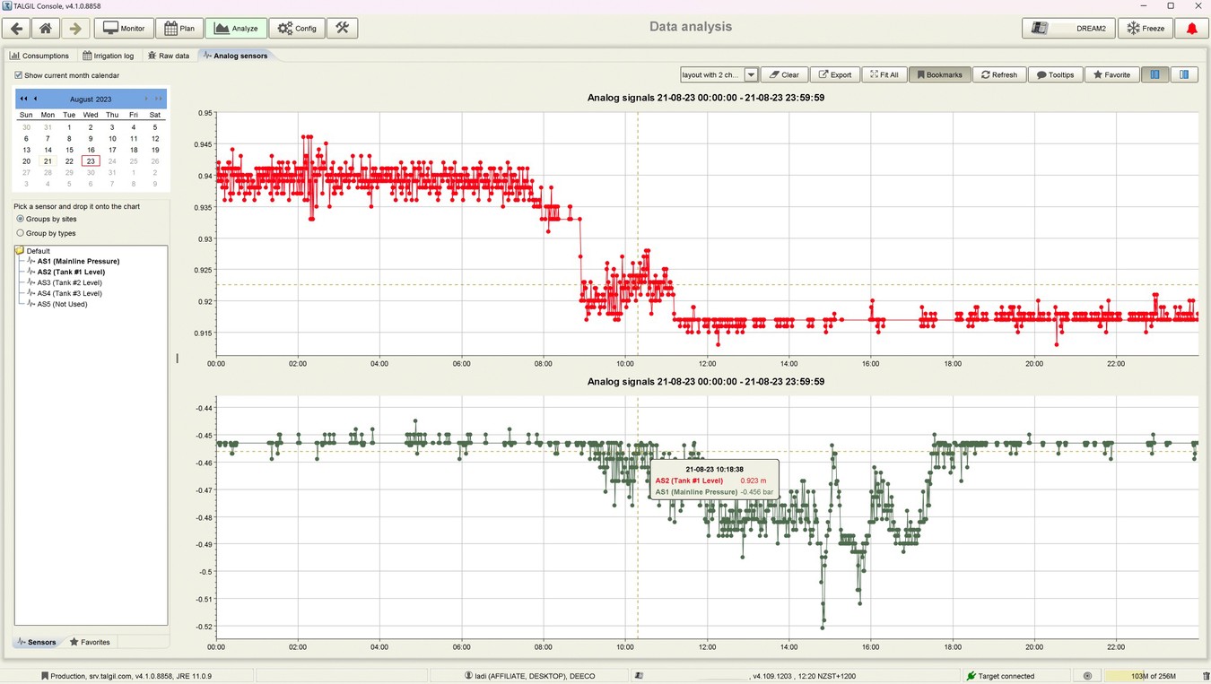
Task: Go back with the left arrow button
Action: [17, 28]
